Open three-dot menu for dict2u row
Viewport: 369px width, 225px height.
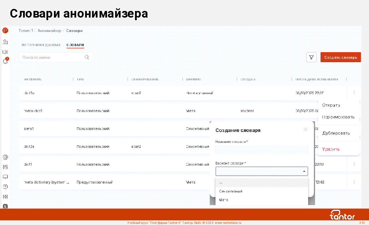point(354,93)
